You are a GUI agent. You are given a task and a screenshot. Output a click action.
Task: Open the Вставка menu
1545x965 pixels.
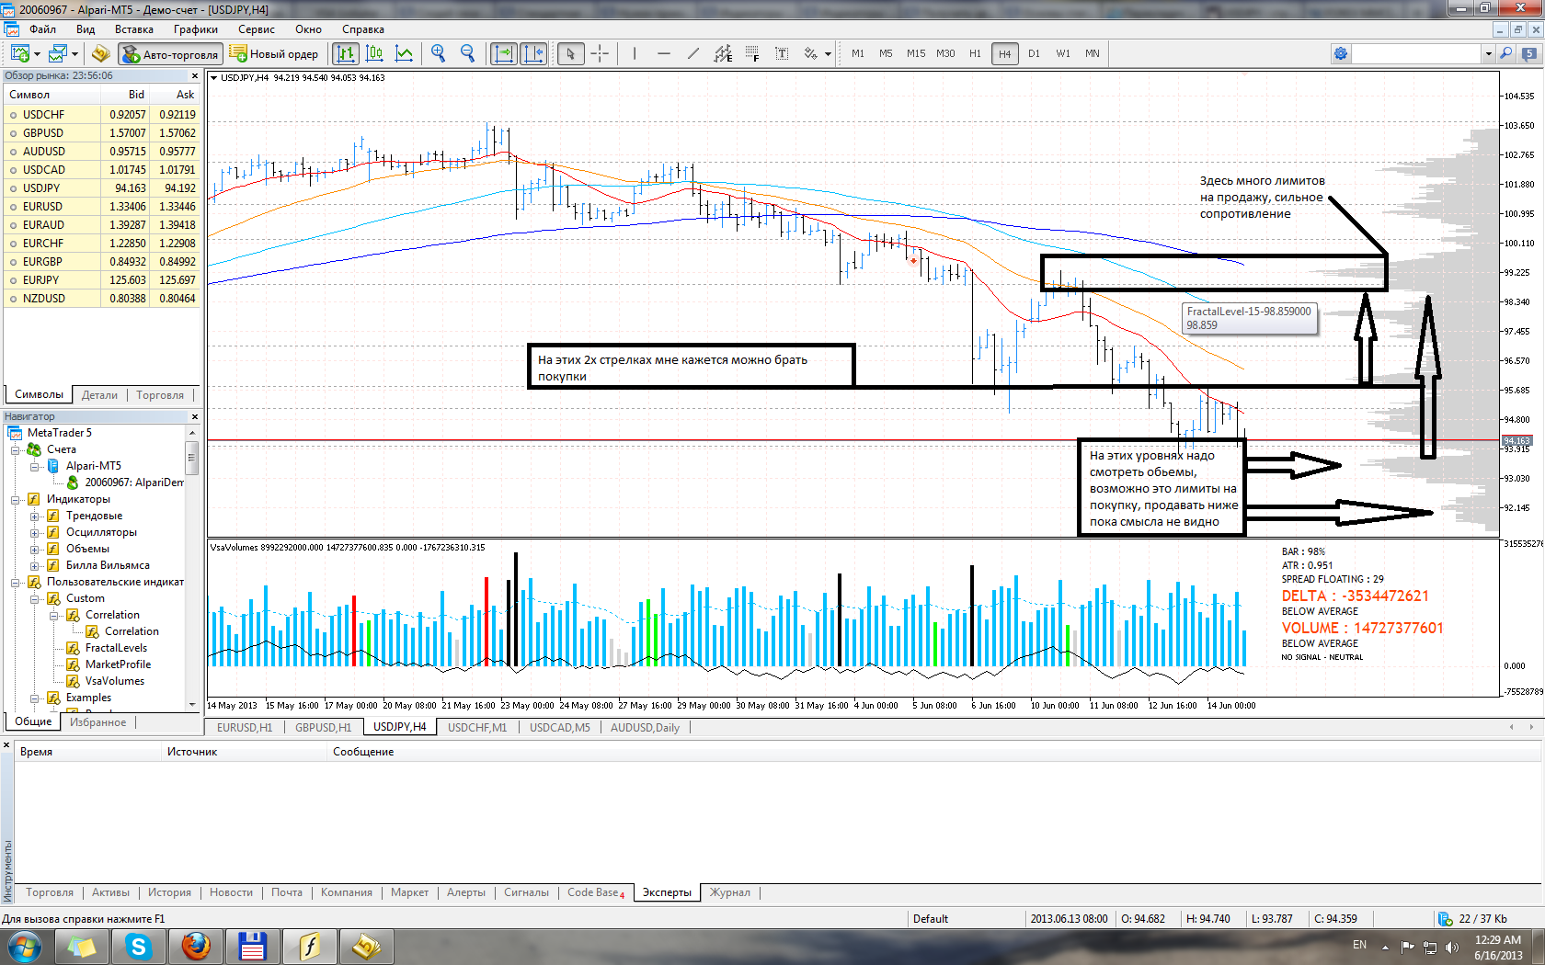click(x=134, y=29)
